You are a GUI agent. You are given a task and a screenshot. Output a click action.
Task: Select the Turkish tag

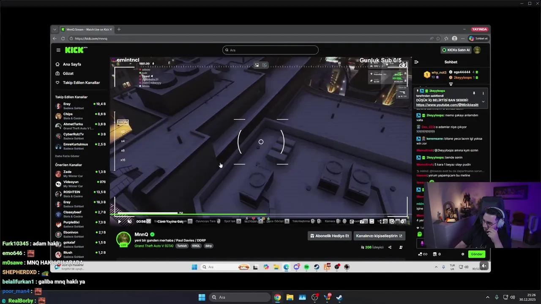click(x=182, y=246)
